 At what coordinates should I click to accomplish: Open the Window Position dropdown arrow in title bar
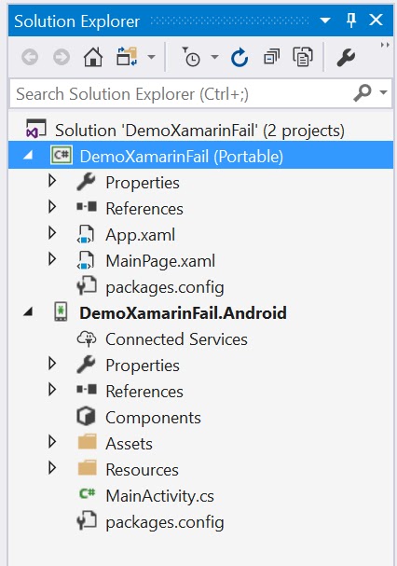(x=325, y=21)
